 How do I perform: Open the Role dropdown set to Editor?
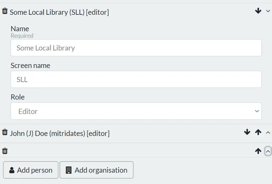click(136, 111)
